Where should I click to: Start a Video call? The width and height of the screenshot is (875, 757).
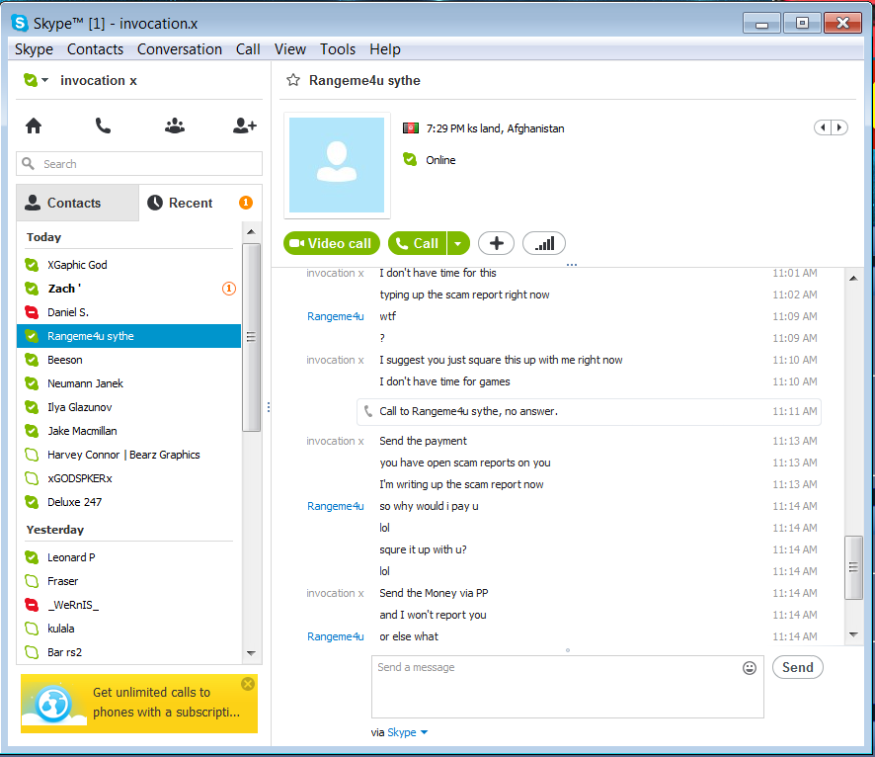pyautogui.click(x=332, y=243)
